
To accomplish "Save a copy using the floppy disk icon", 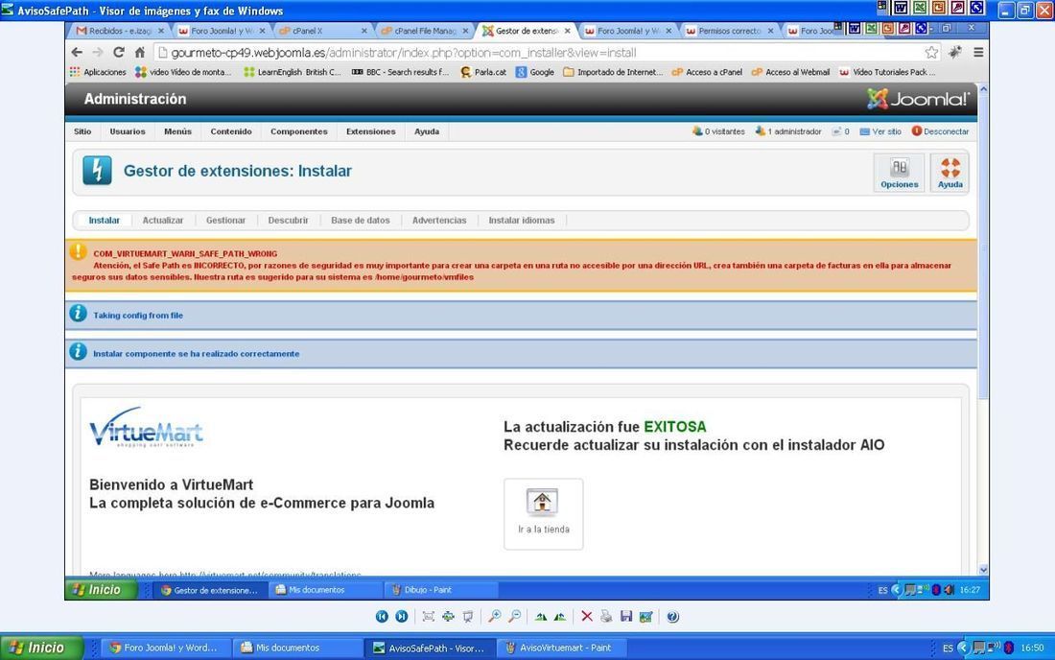I will tap(626, 616).
